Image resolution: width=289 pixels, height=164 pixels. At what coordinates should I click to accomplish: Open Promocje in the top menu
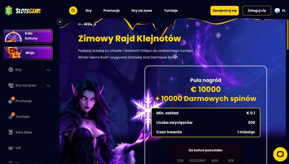111,10
